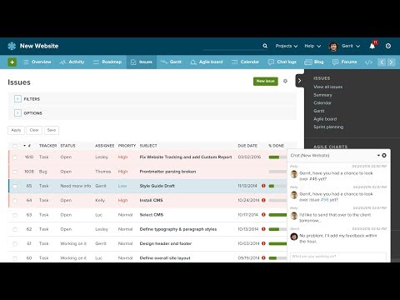Click the New issue button

265,81
